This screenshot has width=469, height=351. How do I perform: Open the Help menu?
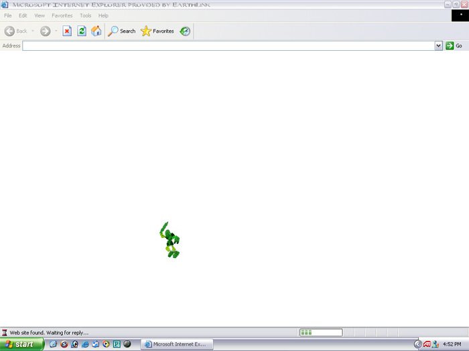tap(103, 15)
